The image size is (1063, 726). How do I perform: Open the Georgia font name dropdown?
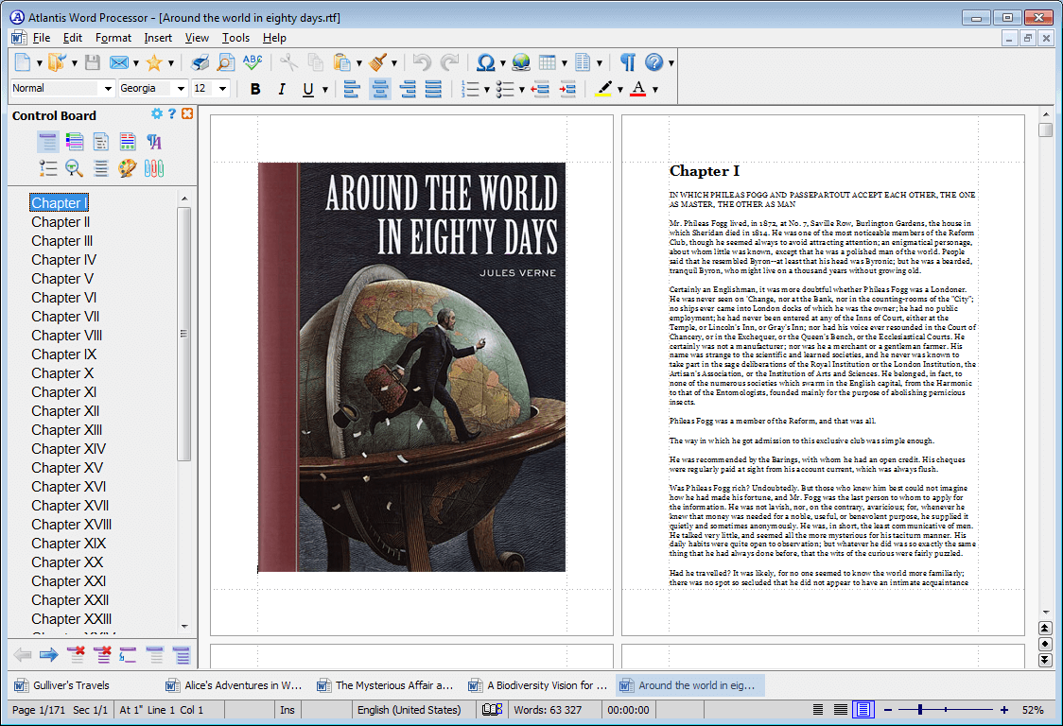tap(181, 89)
